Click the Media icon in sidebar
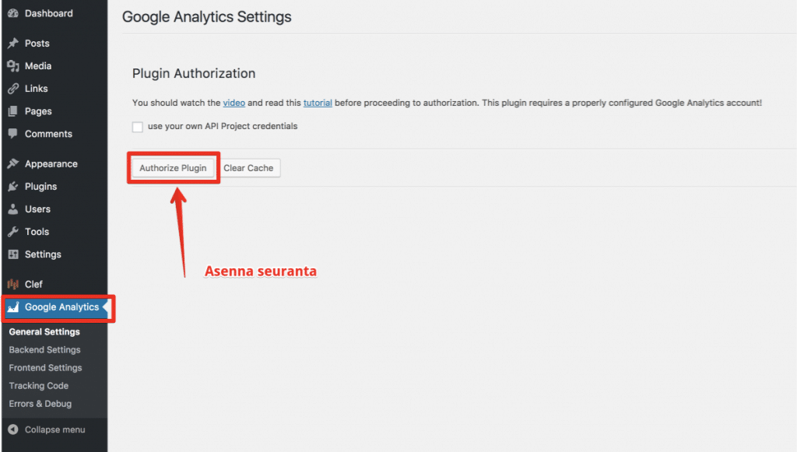 [x=13, y=66]
